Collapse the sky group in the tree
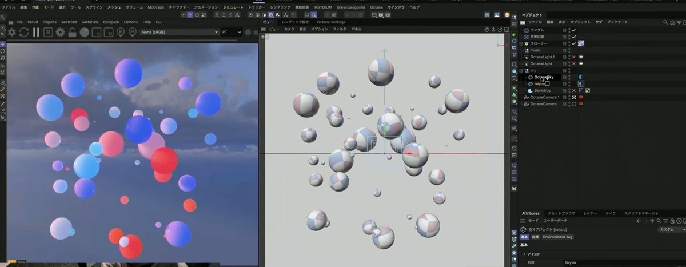This screenshot has height=267, width=686. click(521, 70)
